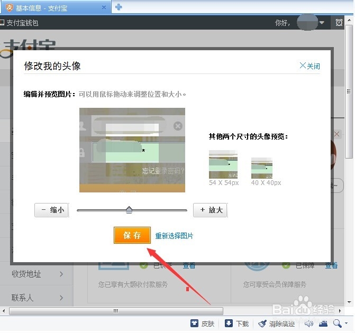Viewport: 355px width, 333px height.
Task: Click 清除痕迹 clear traces in status bar
Action: (x=277, y=323)
